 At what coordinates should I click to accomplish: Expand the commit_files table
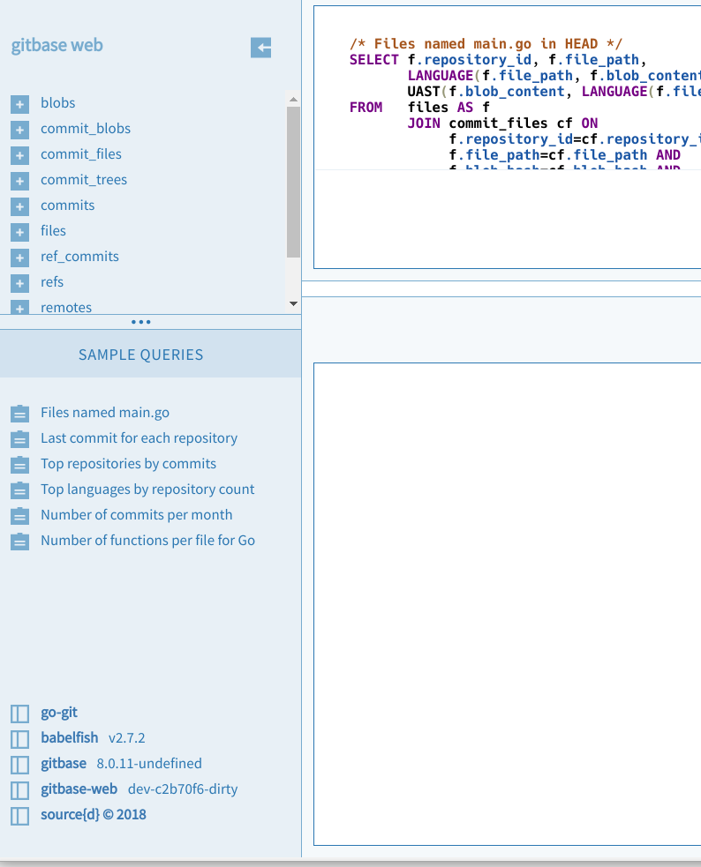[x=20, y=155]
